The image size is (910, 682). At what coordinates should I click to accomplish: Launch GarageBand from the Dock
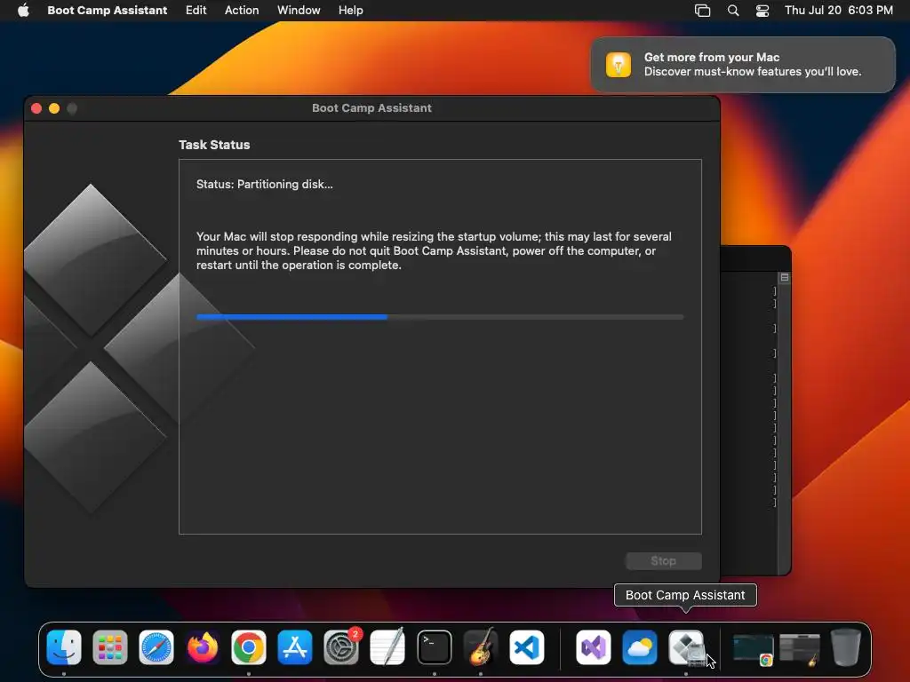(x=481, y=647)
